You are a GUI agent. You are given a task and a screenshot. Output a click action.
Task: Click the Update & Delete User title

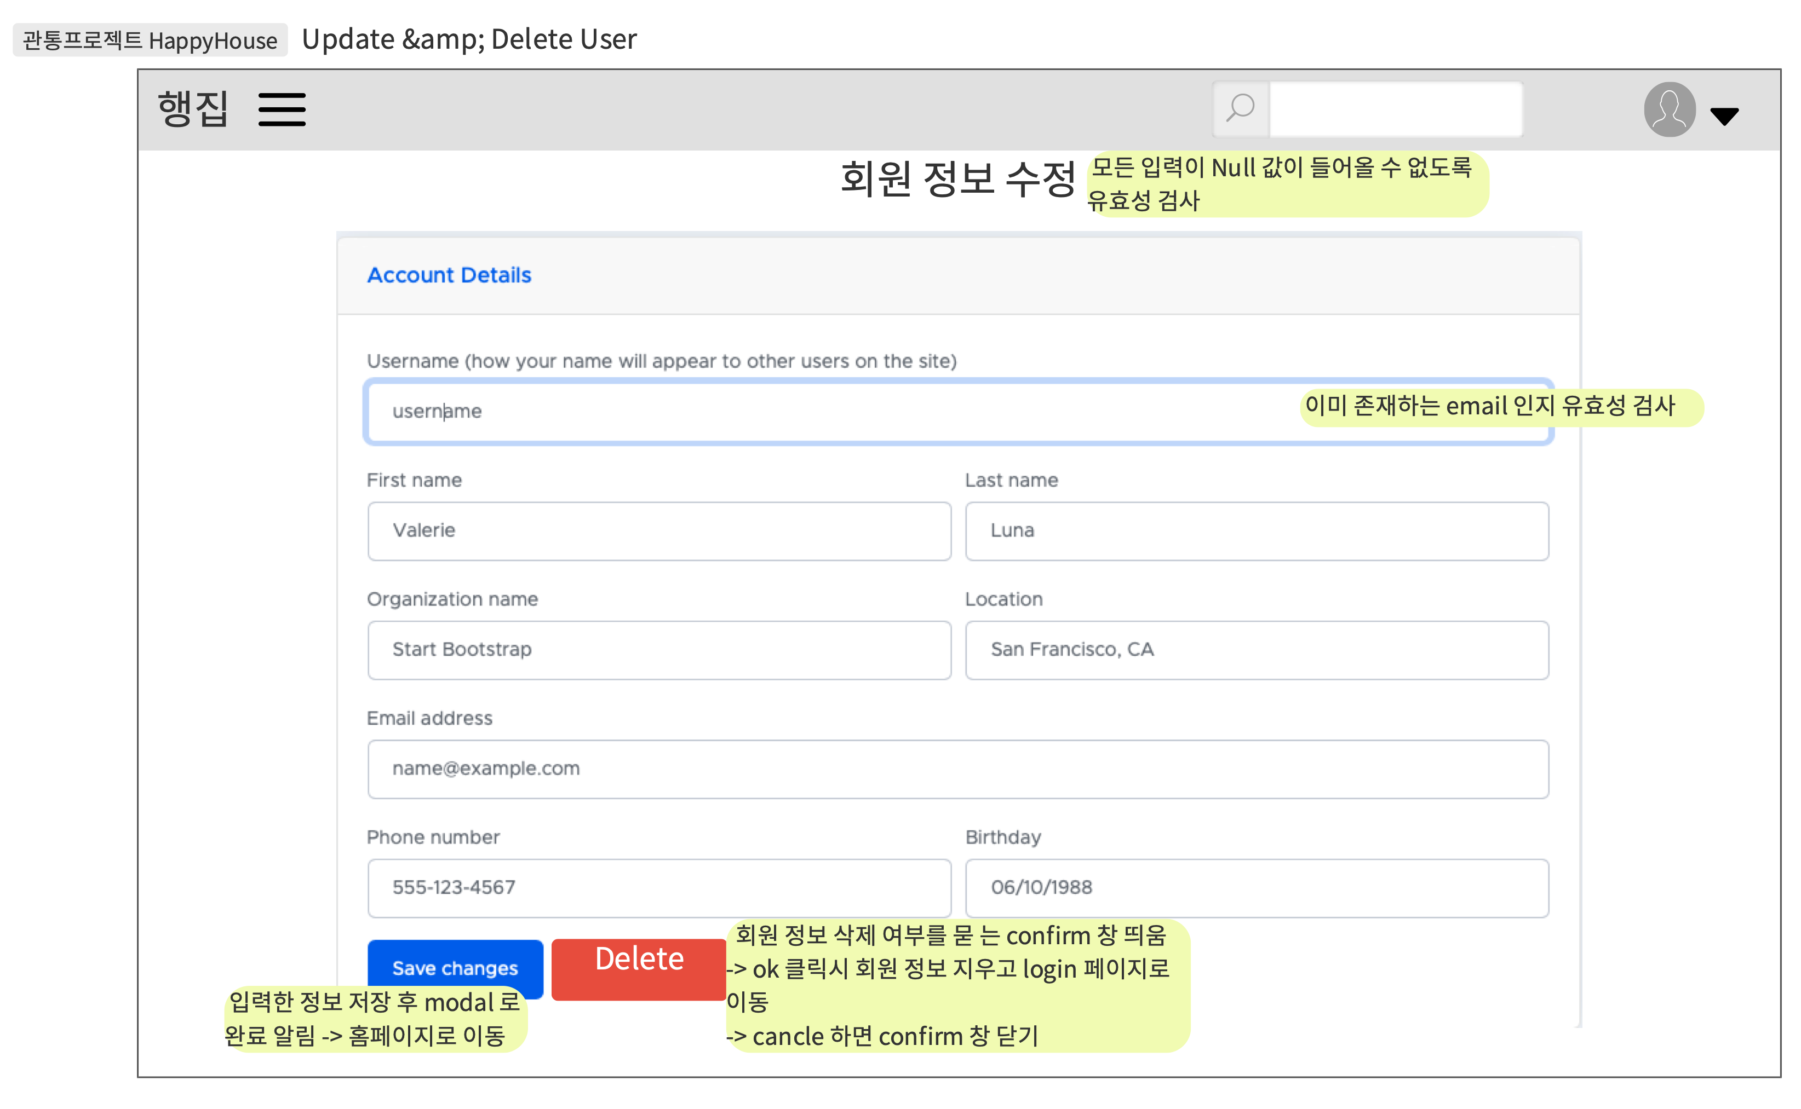pyautogui.click(x=471, y=39)
